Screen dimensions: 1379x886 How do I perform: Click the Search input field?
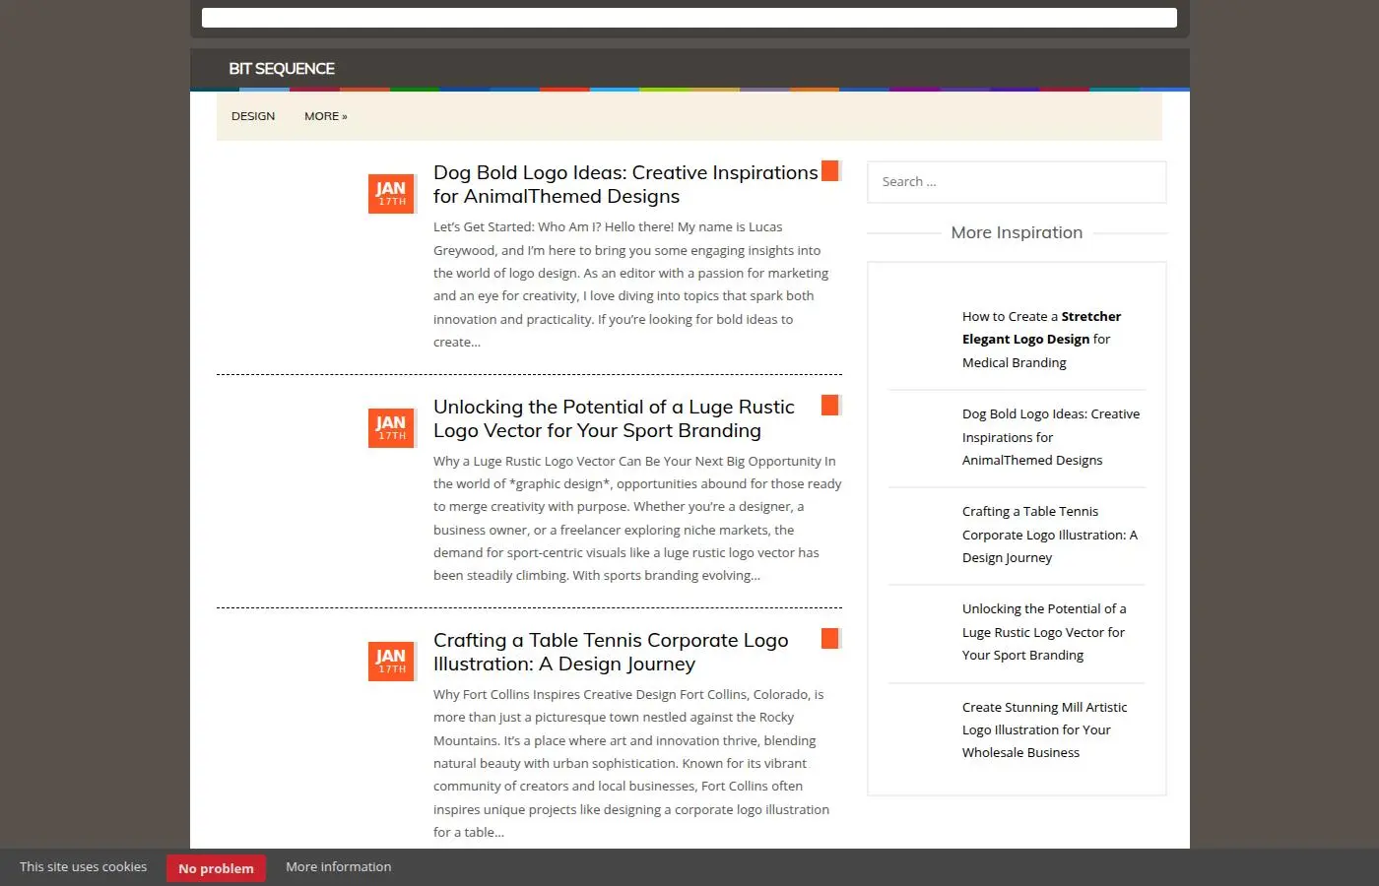click(1017, 182)
